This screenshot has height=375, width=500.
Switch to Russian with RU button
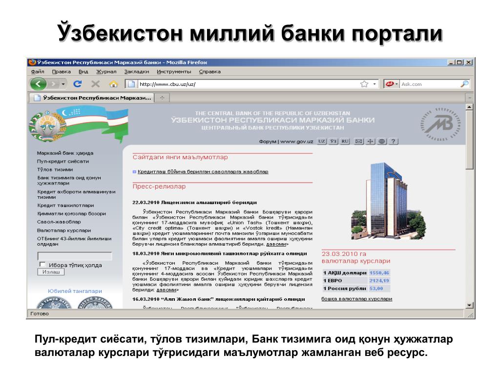pyautogui.click(x=345, y=141)
